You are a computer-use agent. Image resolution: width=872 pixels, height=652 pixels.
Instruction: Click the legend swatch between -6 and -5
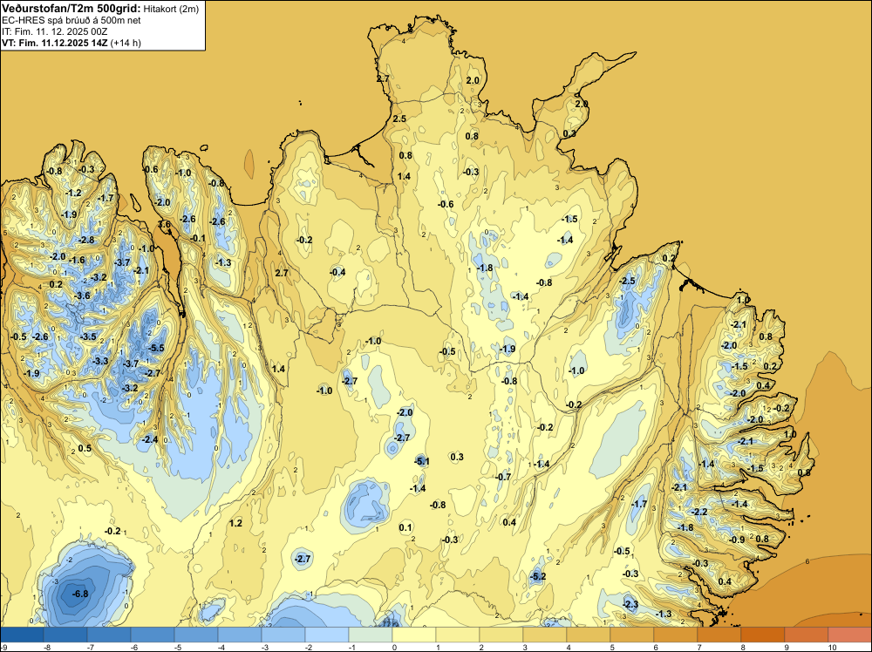(153, 635)
